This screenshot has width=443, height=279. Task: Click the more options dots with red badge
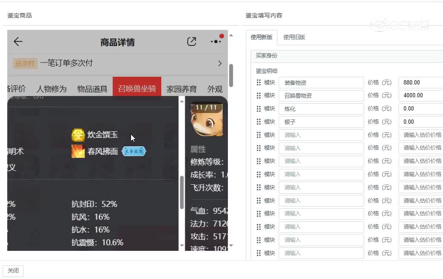tap(216, 41)
